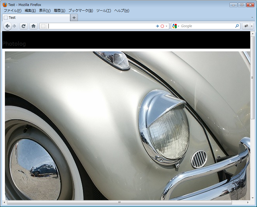Click the vertical scrollbar up arrow
This screenshot has width=257, height=207.
tap(252, 34)
